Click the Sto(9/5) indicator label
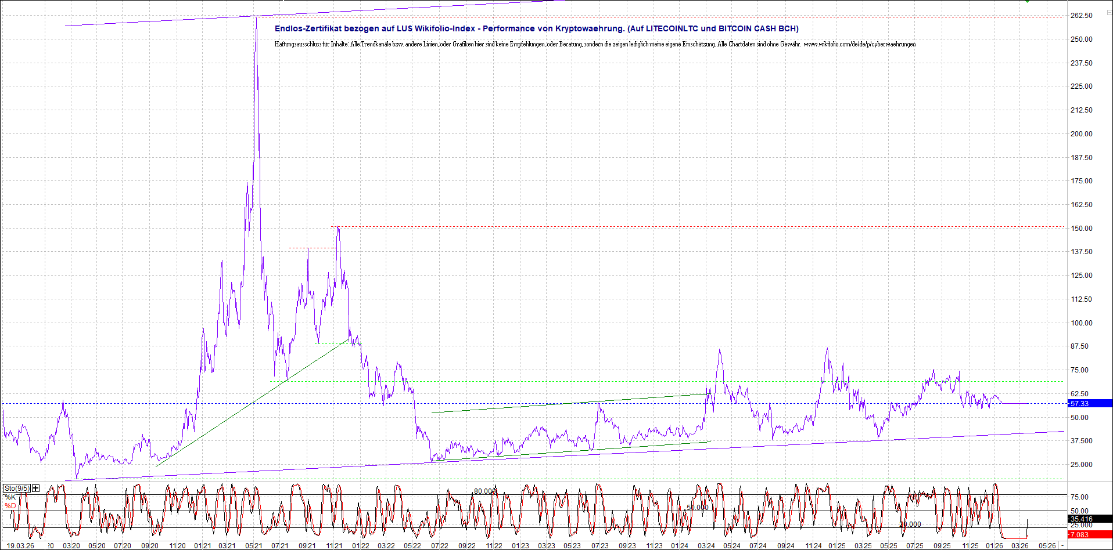The image size is (1113, 550). [16, 488]
